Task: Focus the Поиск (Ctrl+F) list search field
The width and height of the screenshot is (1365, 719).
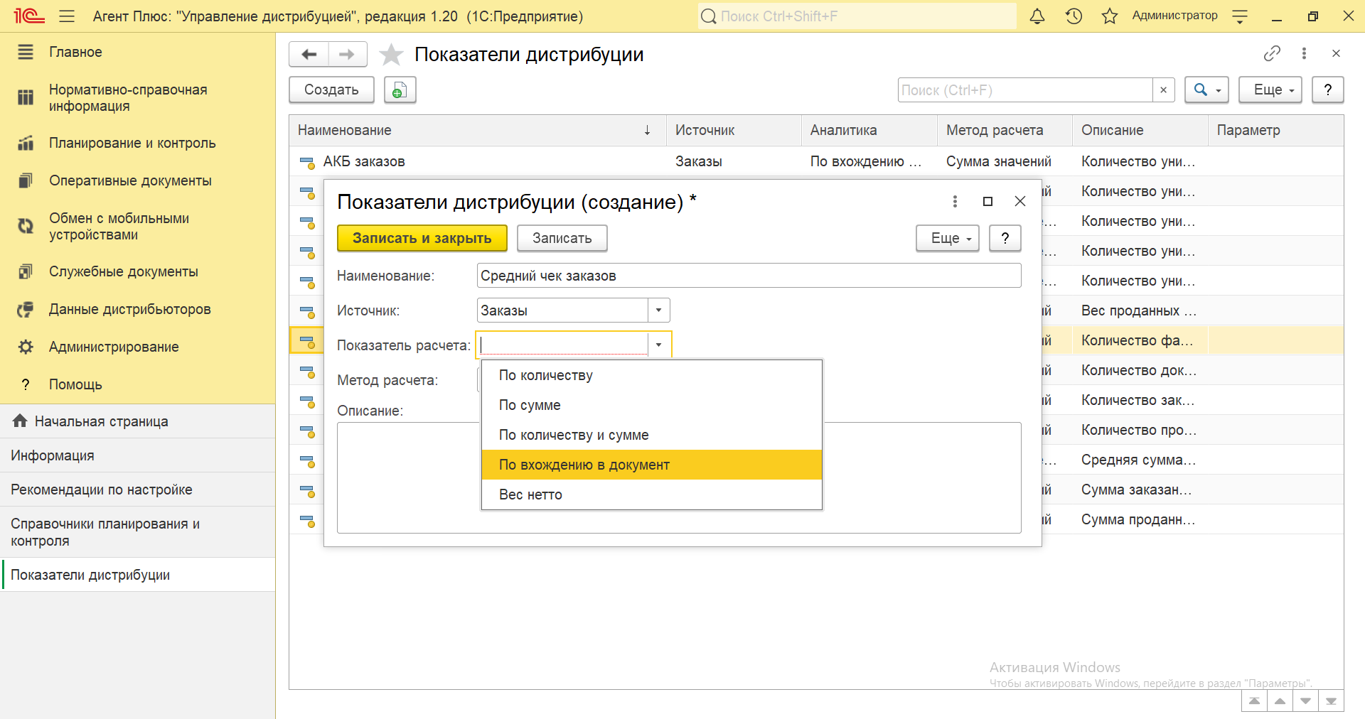Action: (x=1024, y=90)
